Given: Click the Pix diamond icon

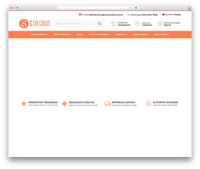Looking at the screenshot, I should tap(64, 103).
